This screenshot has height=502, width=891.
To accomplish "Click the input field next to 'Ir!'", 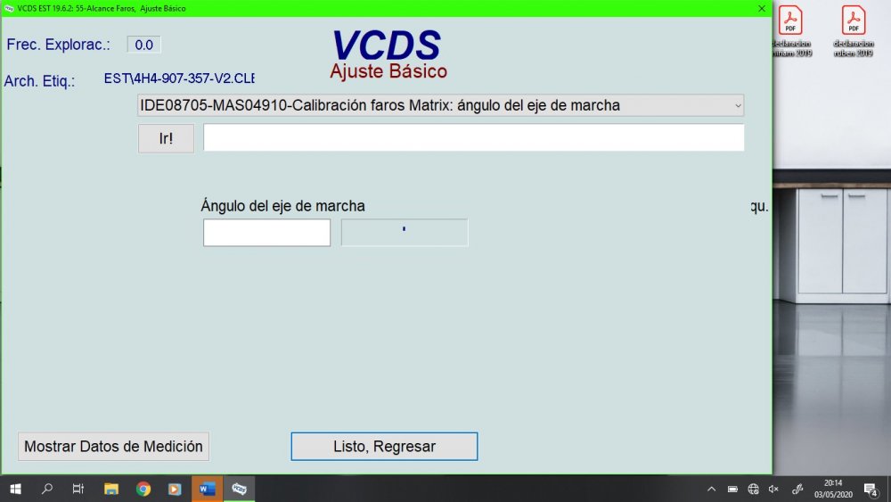I will tap(473, 138).
